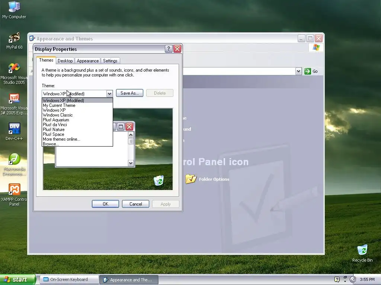Select the Browse... theme option
381x285 pixels.
(x=77, y=144)
